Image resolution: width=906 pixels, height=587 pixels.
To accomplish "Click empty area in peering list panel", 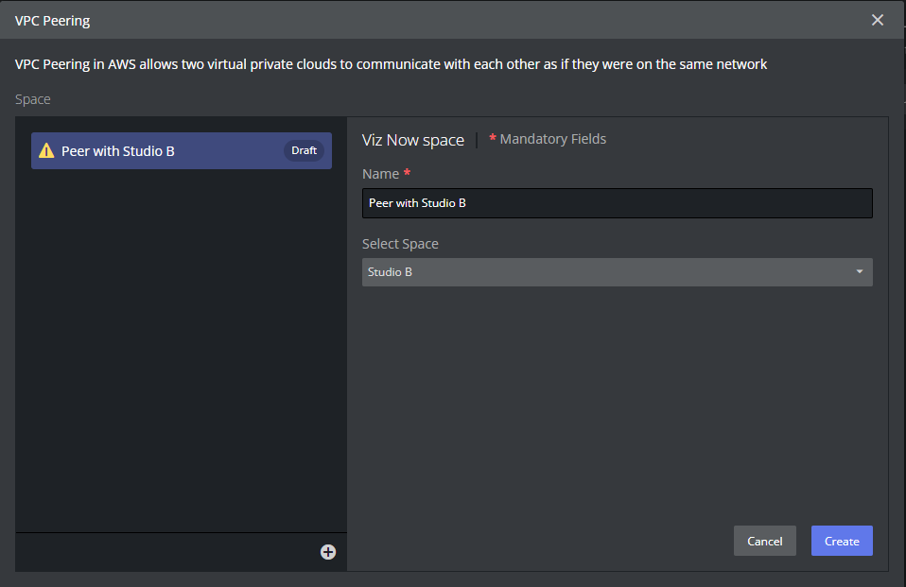I will 180,350.
